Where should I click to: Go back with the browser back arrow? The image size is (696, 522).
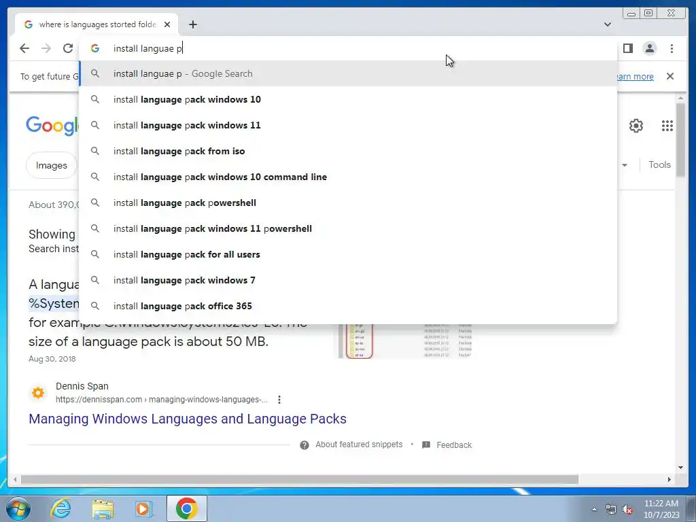tap(24, 48)
